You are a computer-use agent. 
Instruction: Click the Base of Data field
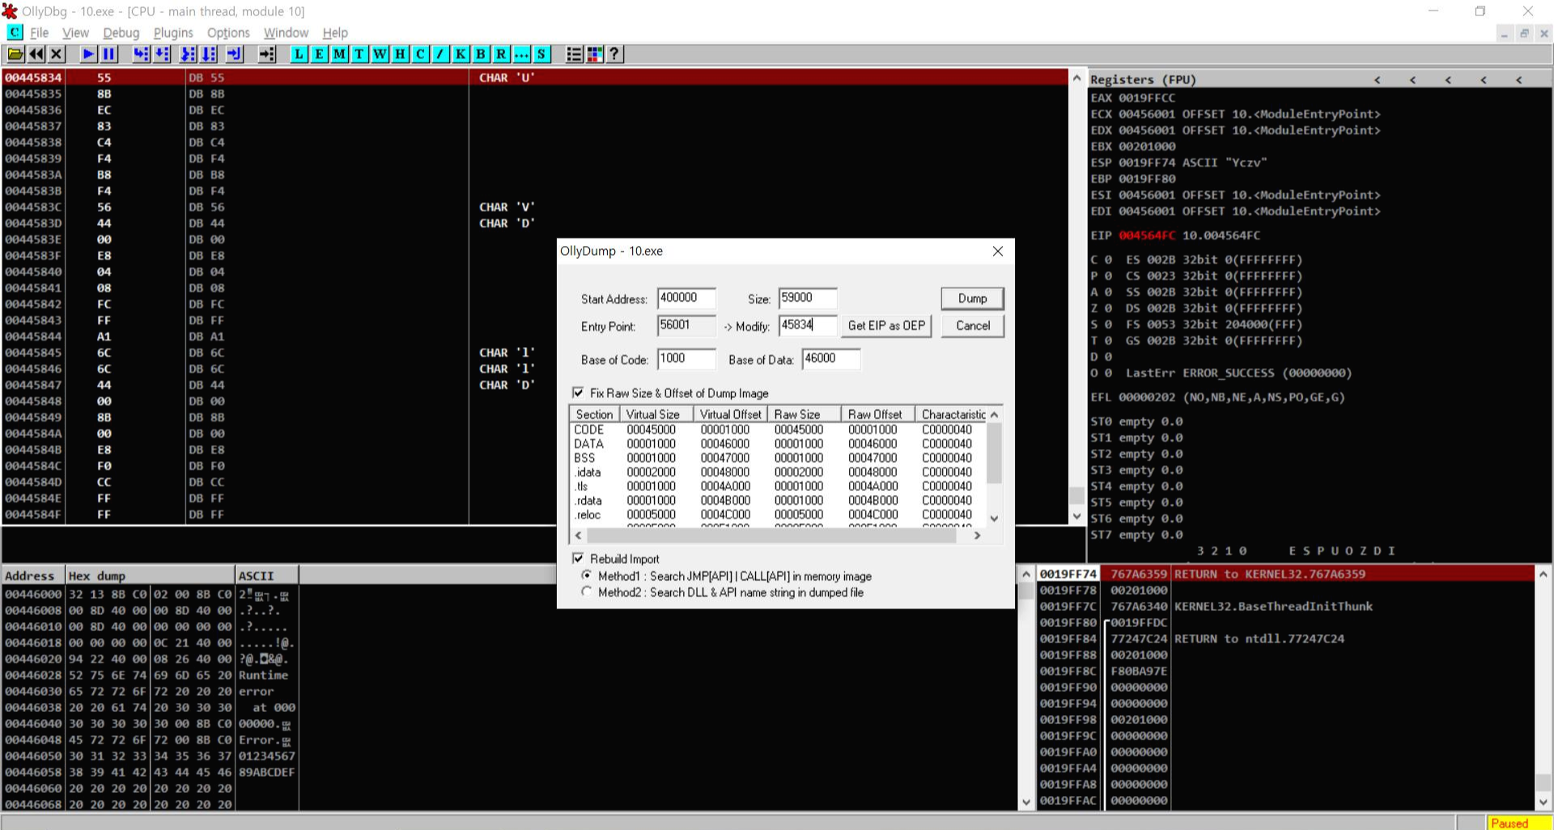pos(830,358)
